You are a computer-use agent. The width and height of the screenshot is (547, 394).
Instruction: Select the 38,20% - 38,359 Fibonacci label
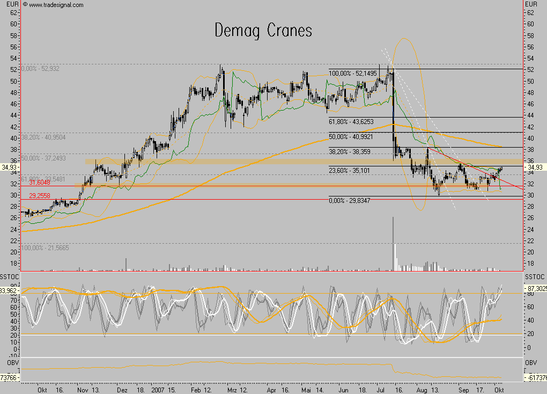[x=354, y=152]
